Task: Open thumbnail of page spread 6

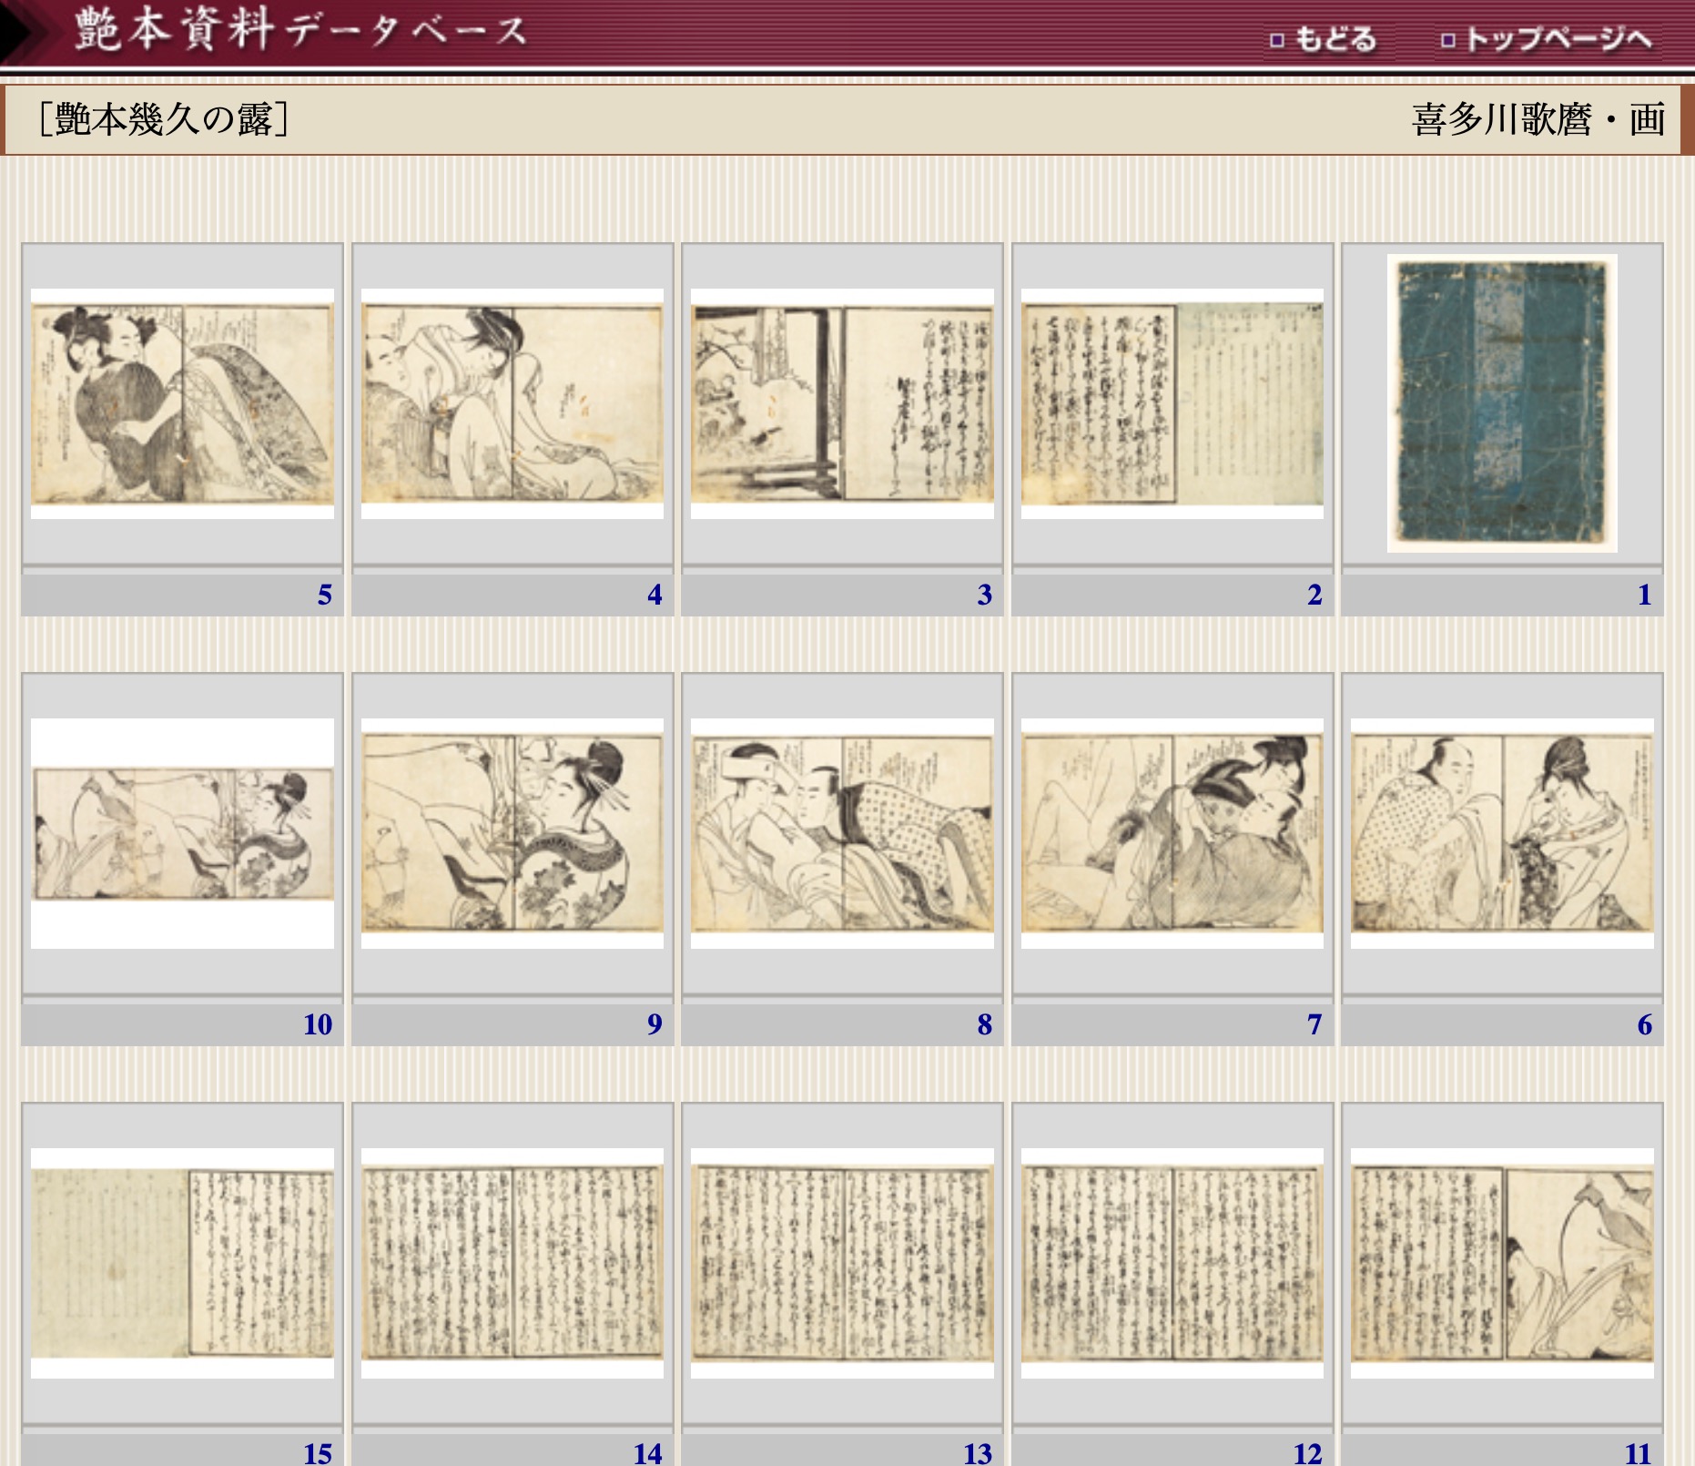Action: [x=1502, y=833]
